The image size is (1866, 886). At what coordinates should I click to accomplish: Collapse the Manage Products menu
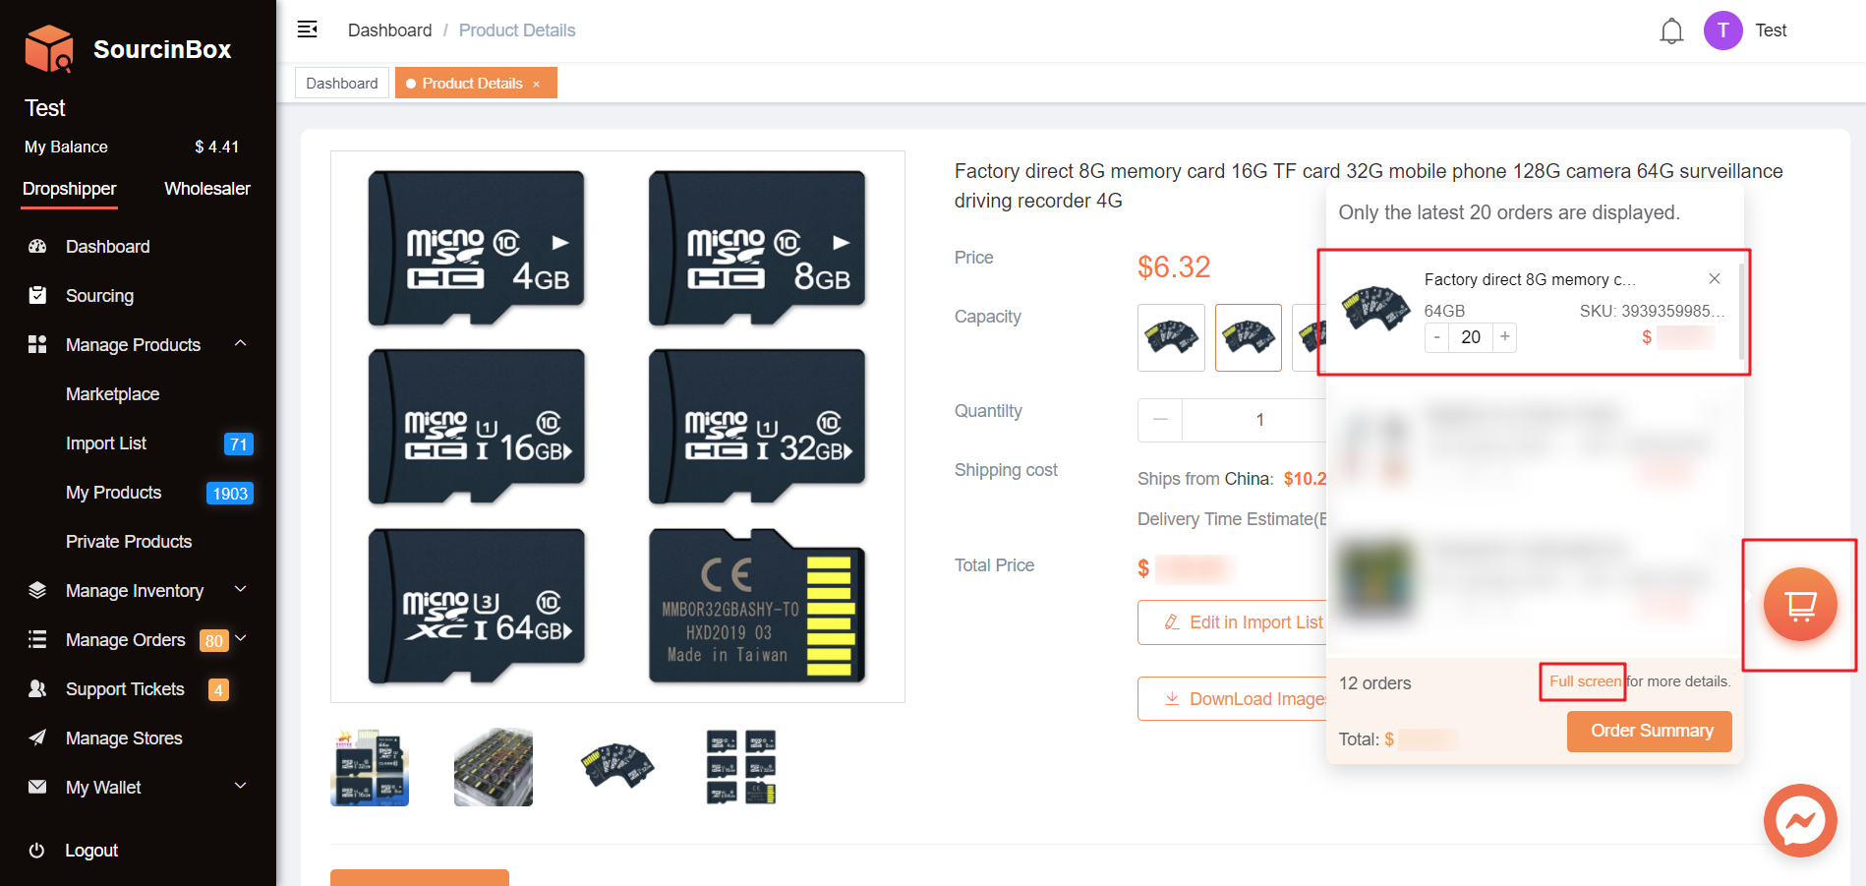coord(241,344)
